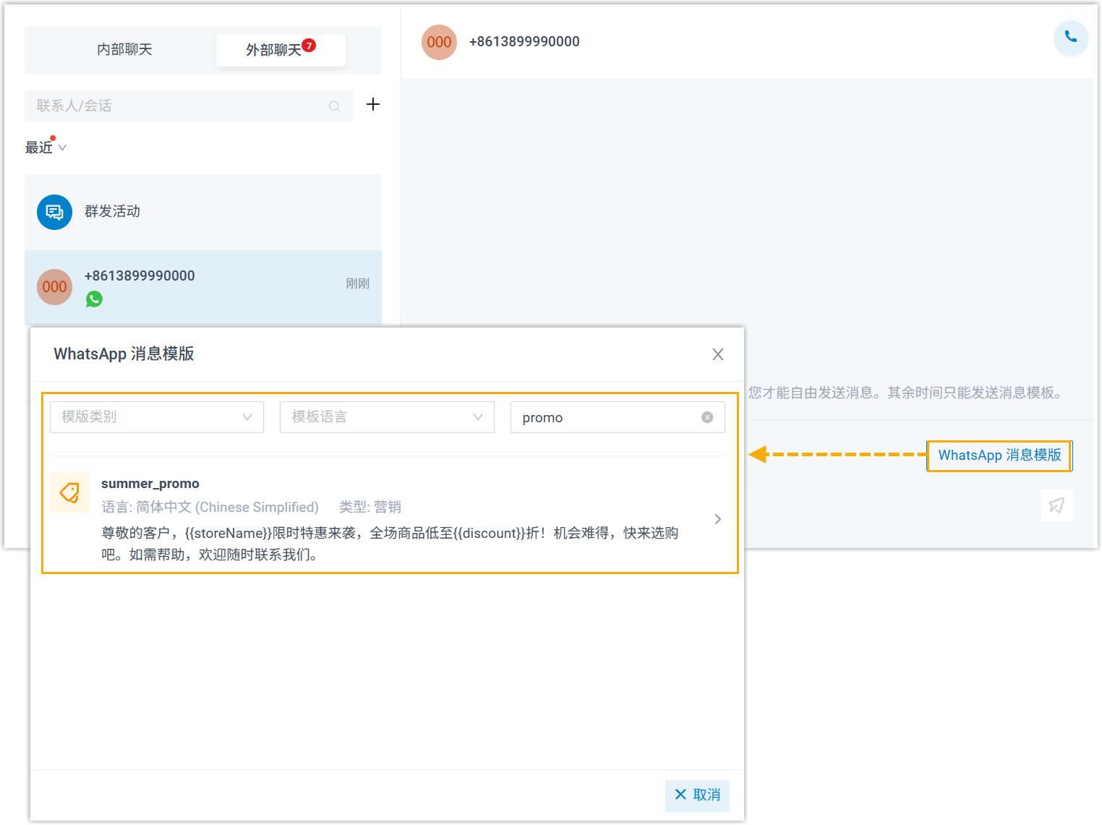Open the 模板语言 language dropdown
1102x825 pixels.
coord(387,417)
